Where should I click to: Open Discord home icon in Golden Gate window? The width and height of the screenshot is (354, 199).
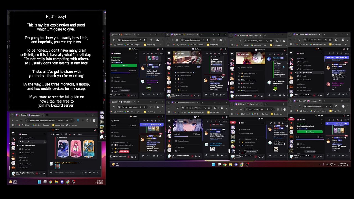point(233,54)
